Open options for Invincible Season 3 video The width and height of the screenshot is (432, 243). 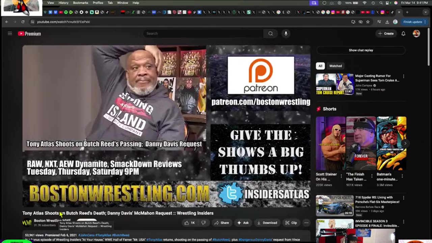pos(403,222)
